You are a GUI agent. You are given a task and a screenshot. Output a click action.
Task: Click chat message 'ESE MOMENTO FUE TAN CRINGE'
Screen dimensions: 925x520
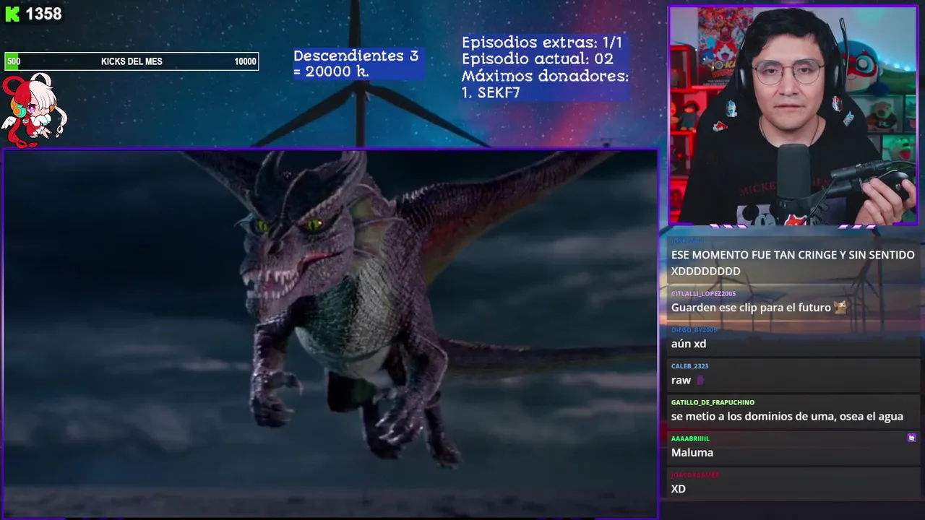tap(793, 263)
